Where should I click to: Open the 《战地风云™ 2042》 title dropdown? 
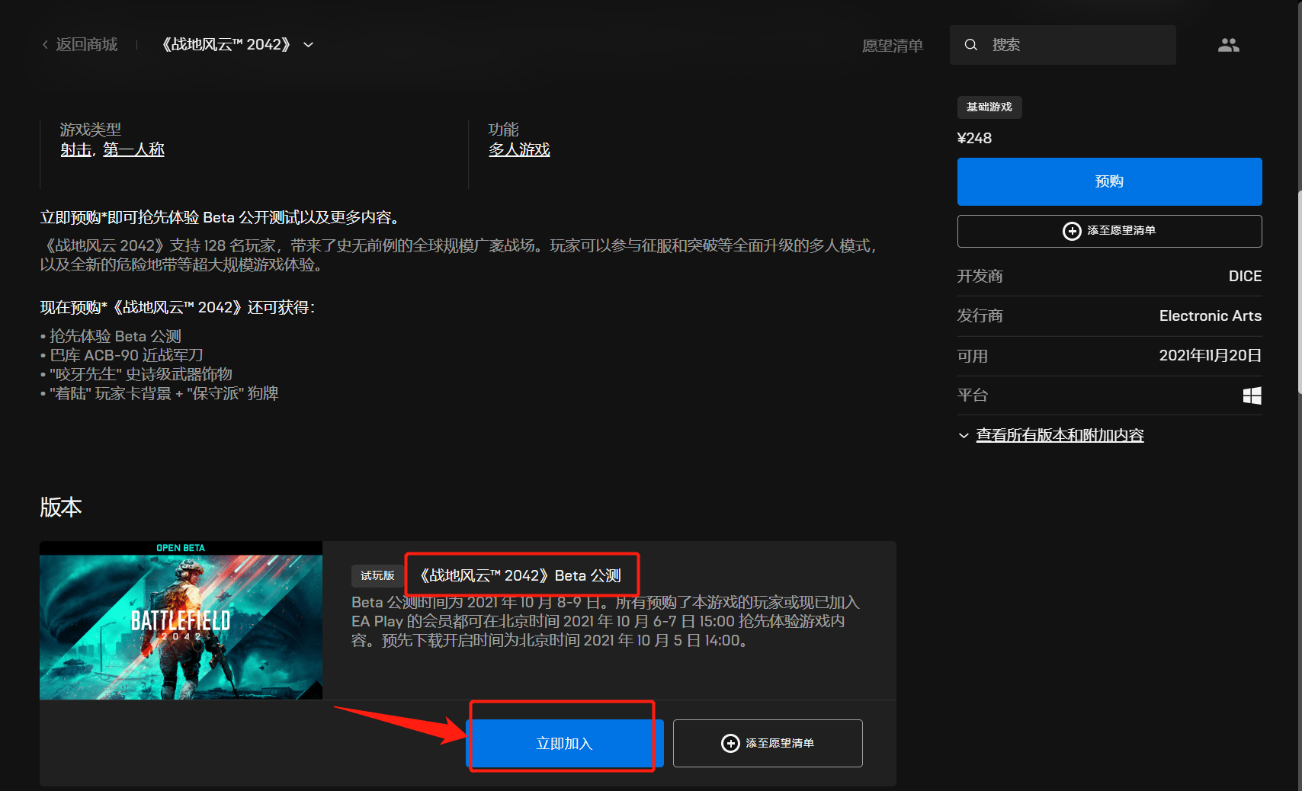(238, 45)
